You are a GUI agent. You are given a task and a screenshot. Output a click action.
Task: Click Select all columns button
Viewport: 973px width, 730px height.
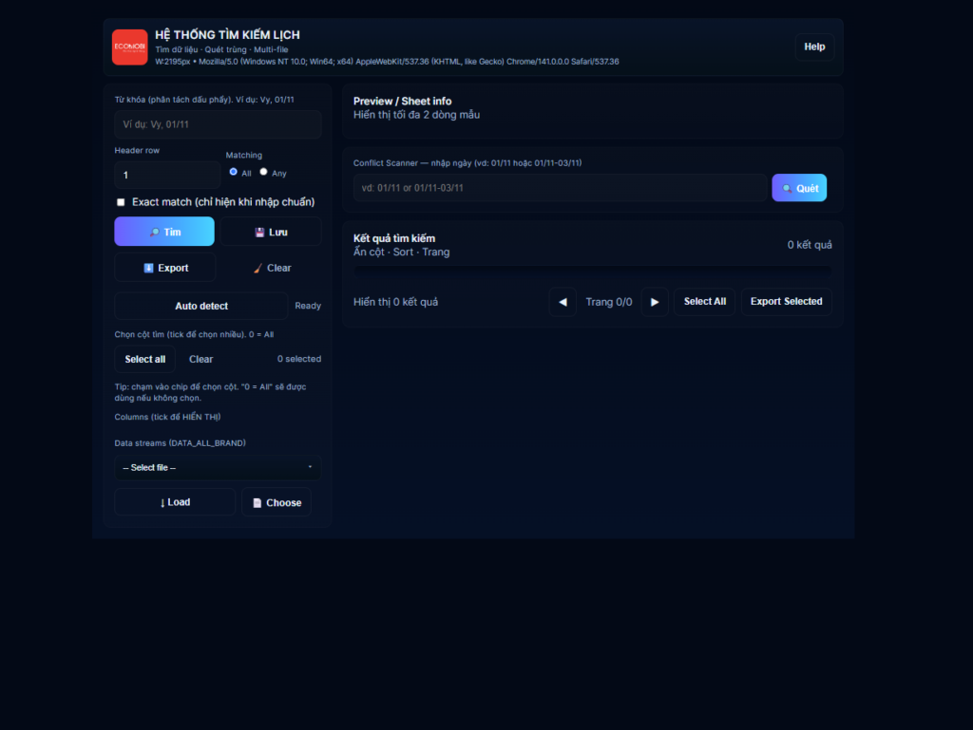[145, 359]
